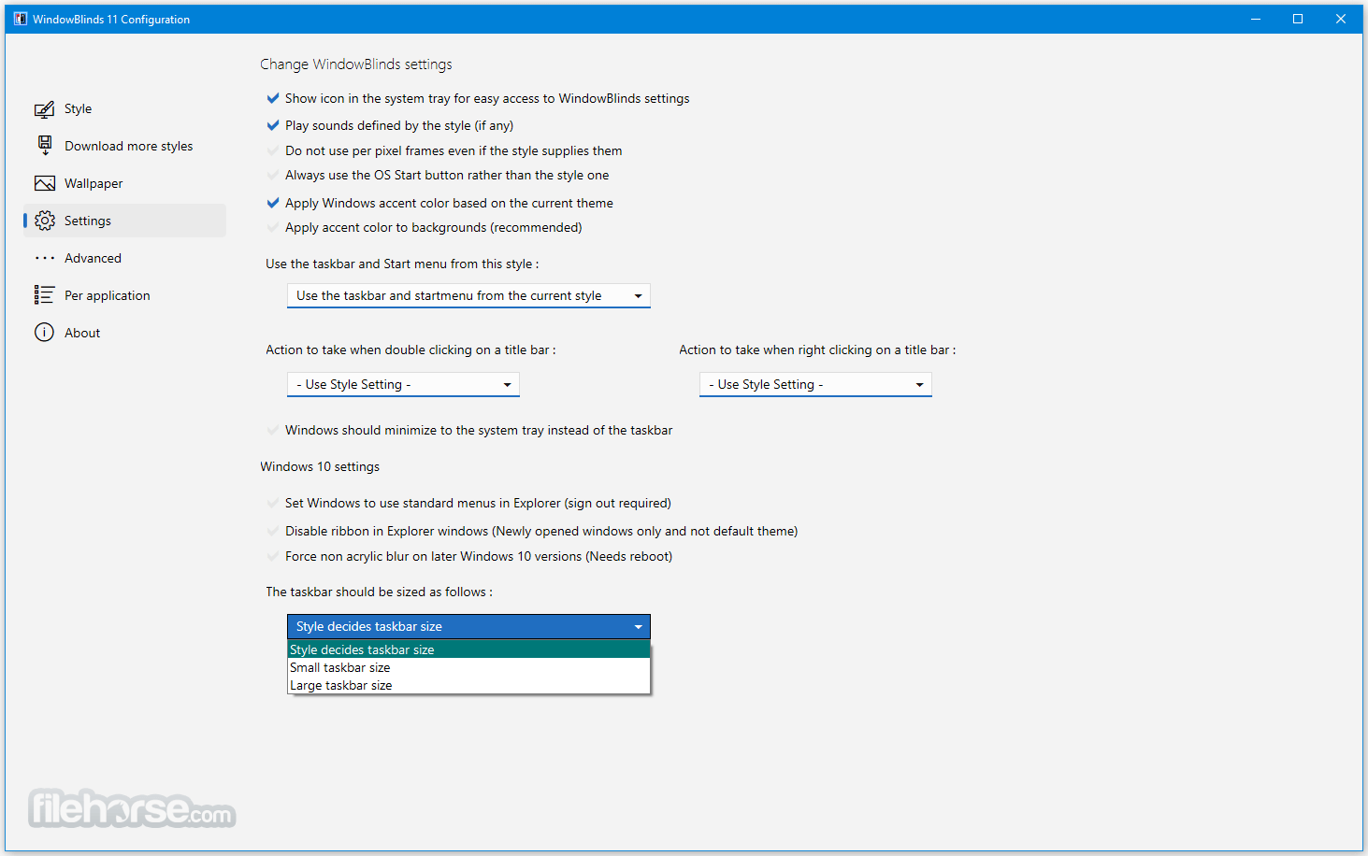
Task: Open the Advanced settings page
Action: pos(124,258)
